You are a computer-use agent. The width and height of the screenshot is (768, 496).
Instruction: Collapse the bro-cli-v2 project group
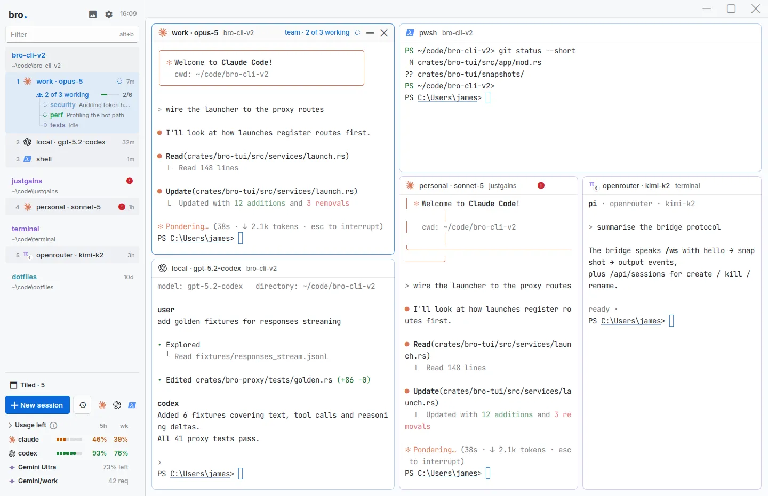72,60
